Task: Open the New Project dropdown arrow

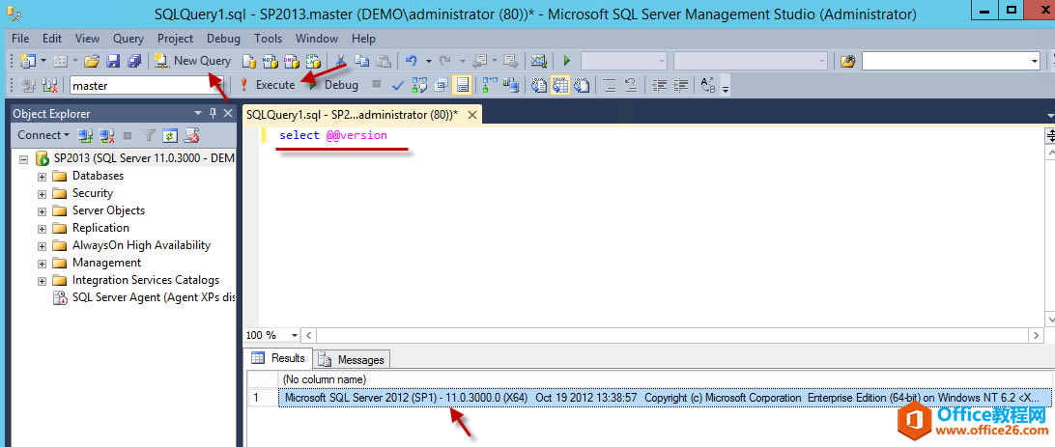Action: pos(43,61)
